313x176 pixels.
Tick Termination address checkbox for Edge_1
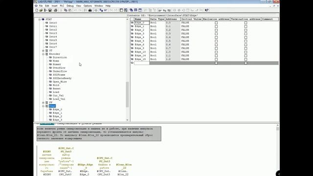tap(246, 26)
